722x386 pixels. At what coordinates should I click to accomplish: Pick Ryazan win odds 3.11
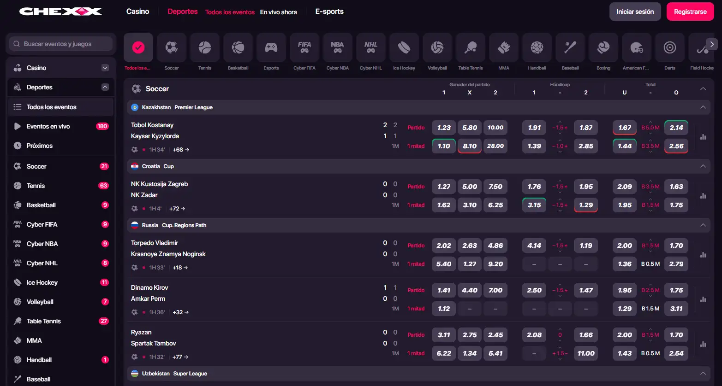[444, 335]
